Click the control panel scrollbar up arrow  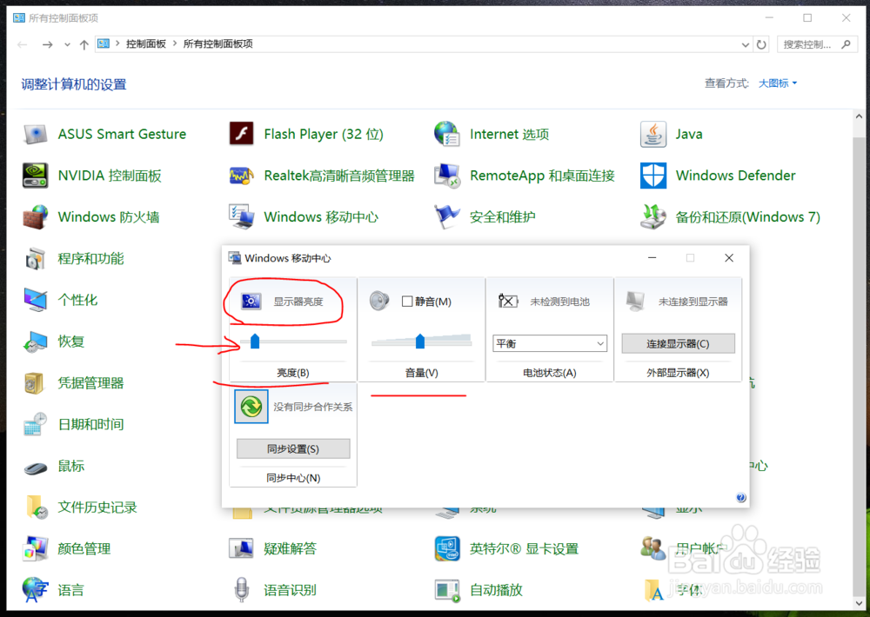pos(859,116)
